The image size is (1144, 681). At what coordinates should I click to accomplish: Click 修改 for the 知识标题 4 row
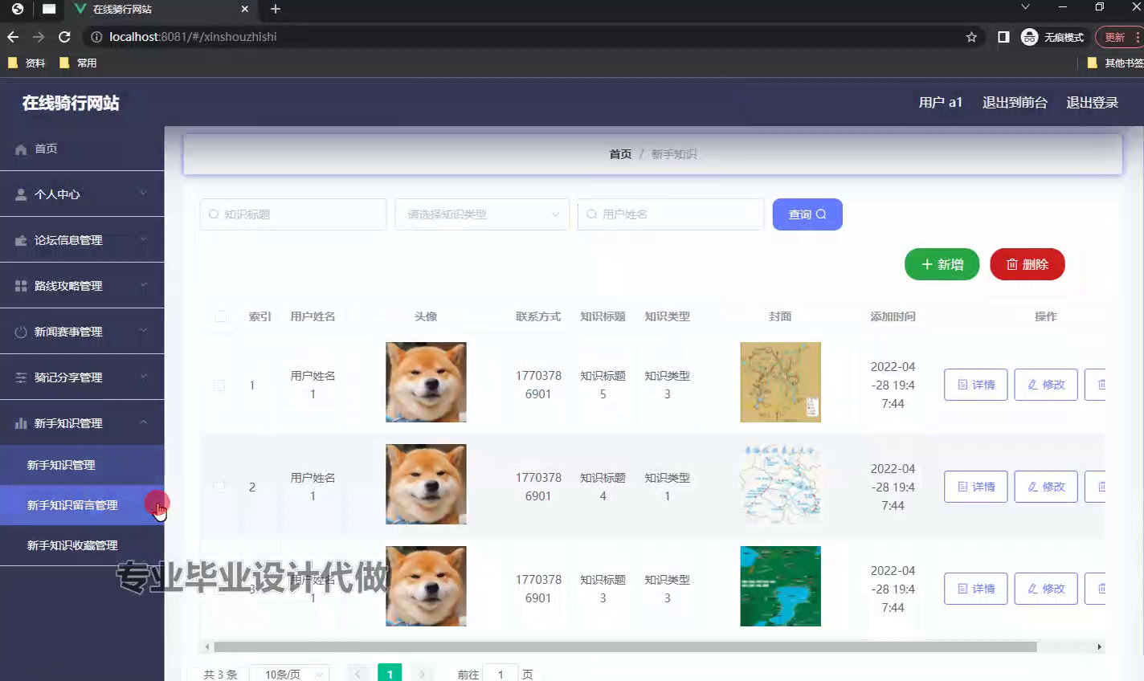coord(1046,487)
